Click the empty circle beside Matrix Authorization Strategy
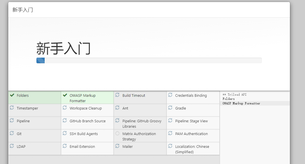Image resolution: width=305 pixels, height=164 pixels. coord(117,133)
